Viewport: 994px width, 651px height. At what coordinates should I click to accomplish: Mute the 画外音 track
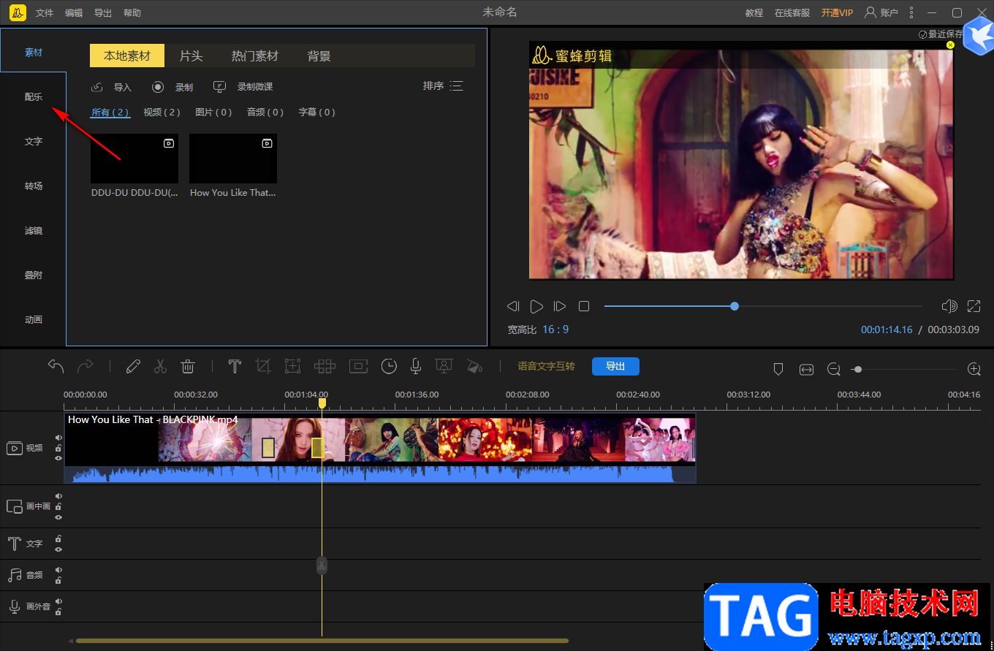point(58,601)
